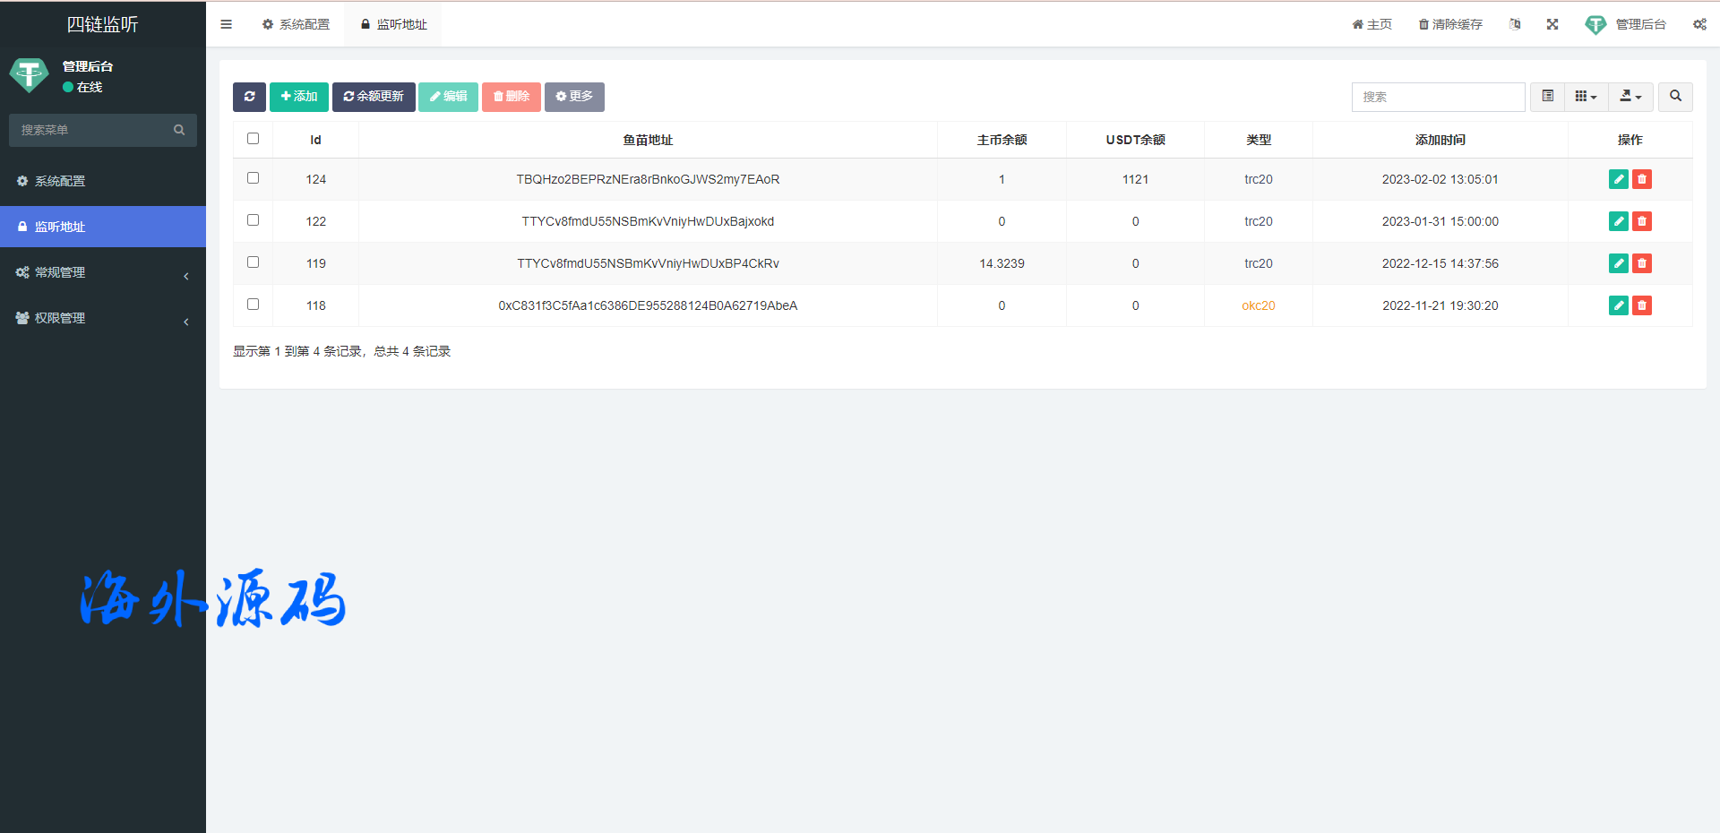
Task: Click the red delete icon for row 118
Action: tap(1641, 305)
